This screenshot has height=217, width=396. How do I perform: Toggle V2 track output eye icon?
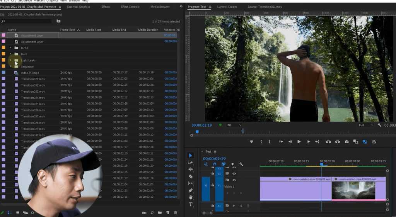tap(234, 174)
